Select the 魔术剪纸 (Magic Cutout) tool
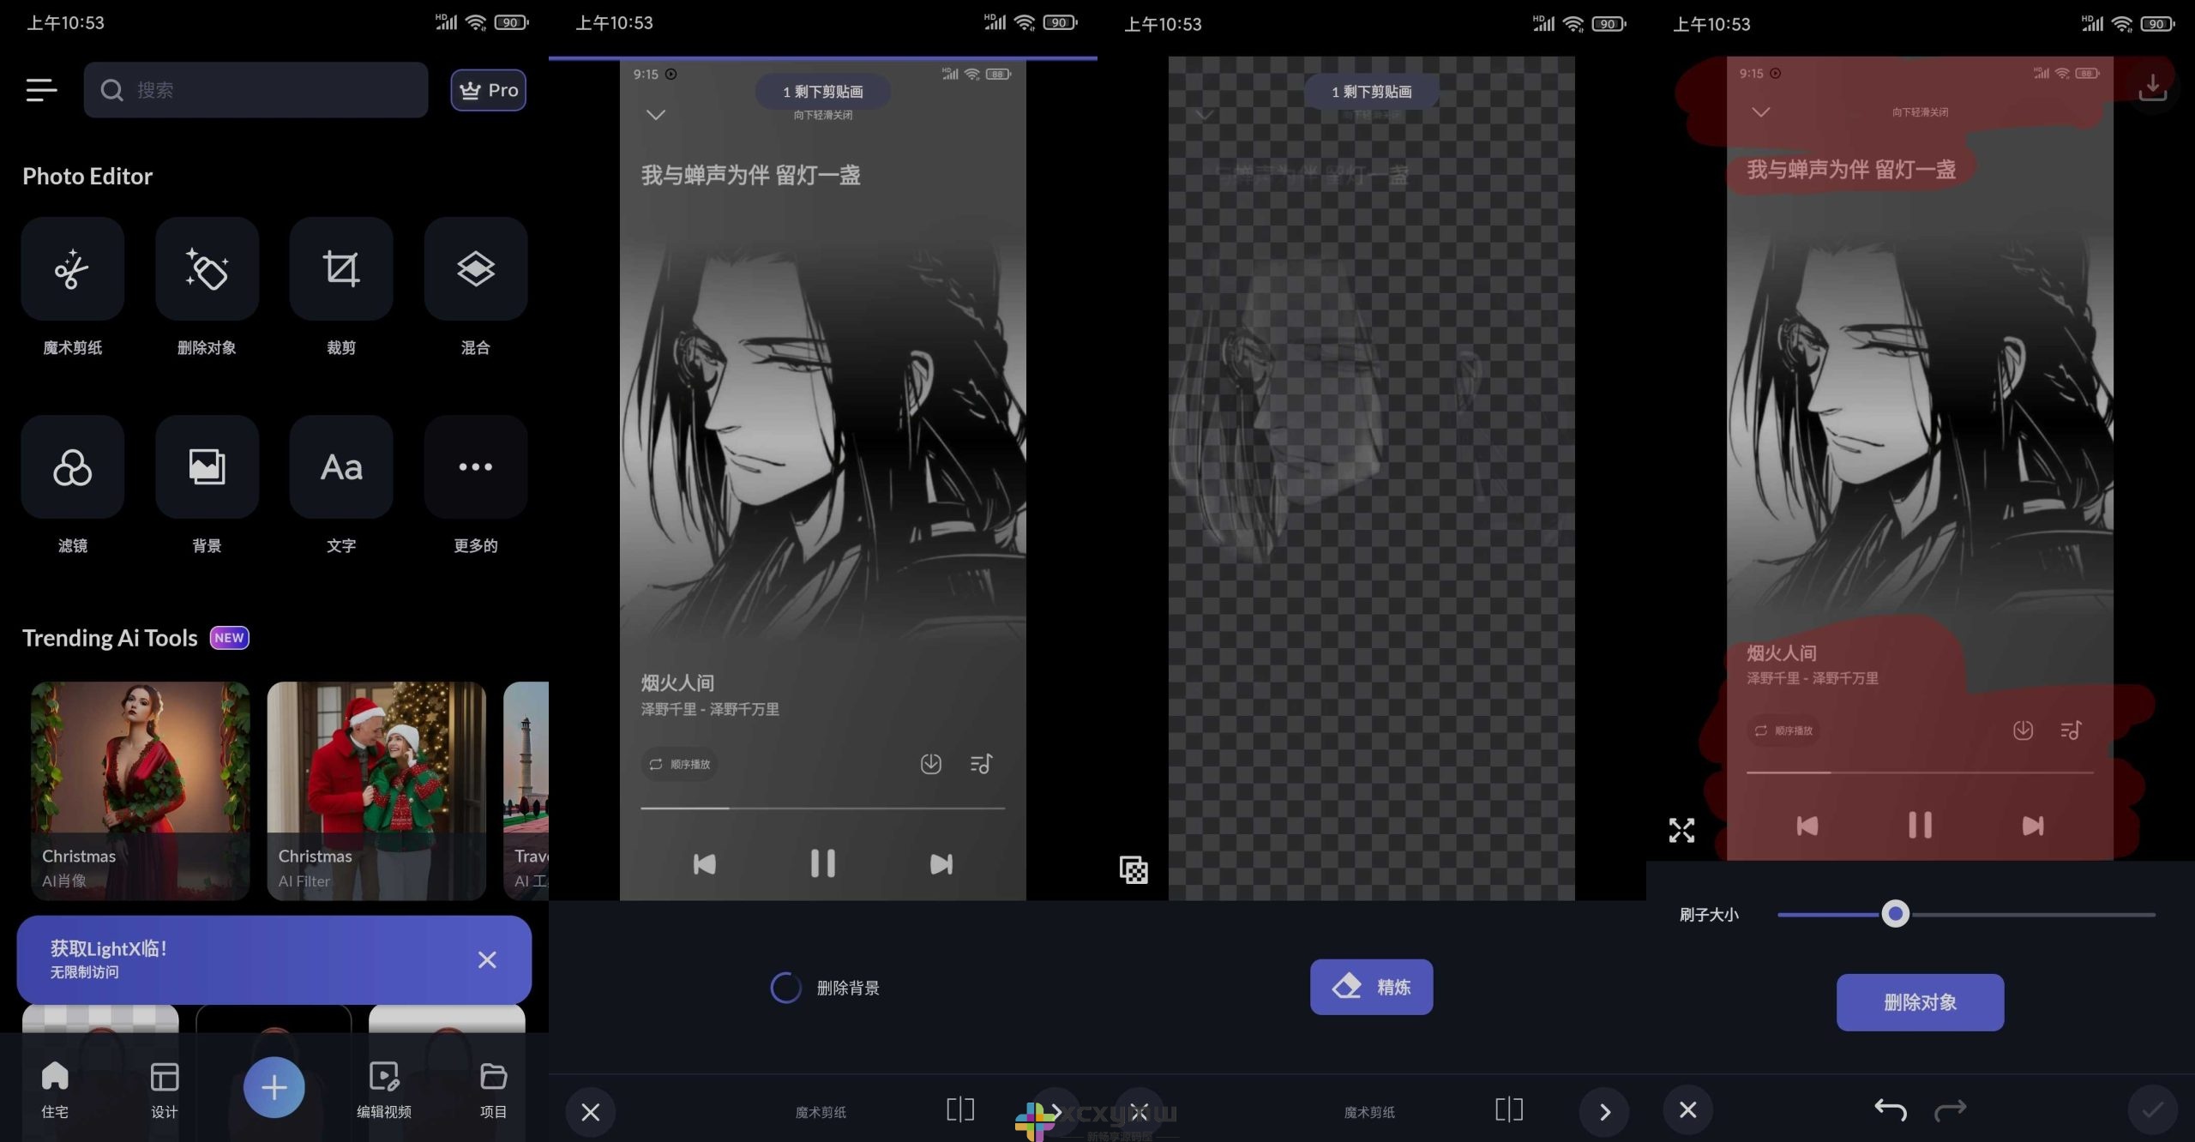2195x1142 pixels. pos(72,268)
